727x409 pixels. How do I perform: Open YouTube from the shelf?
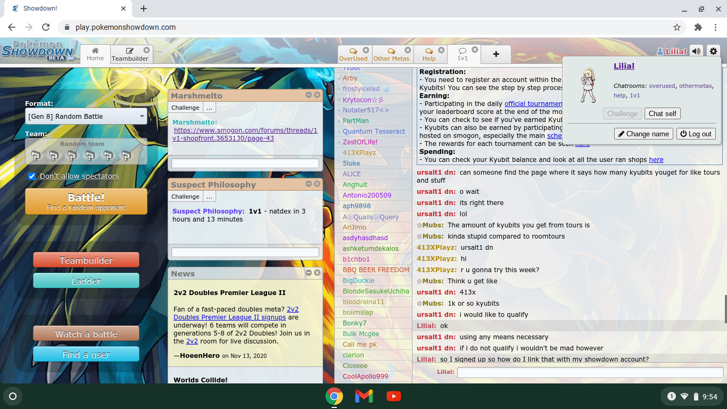[x=394, y=396]
